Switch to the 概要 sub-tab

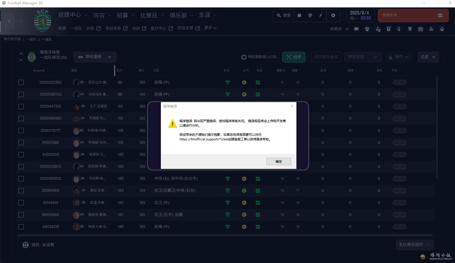[x=62, y=28]
